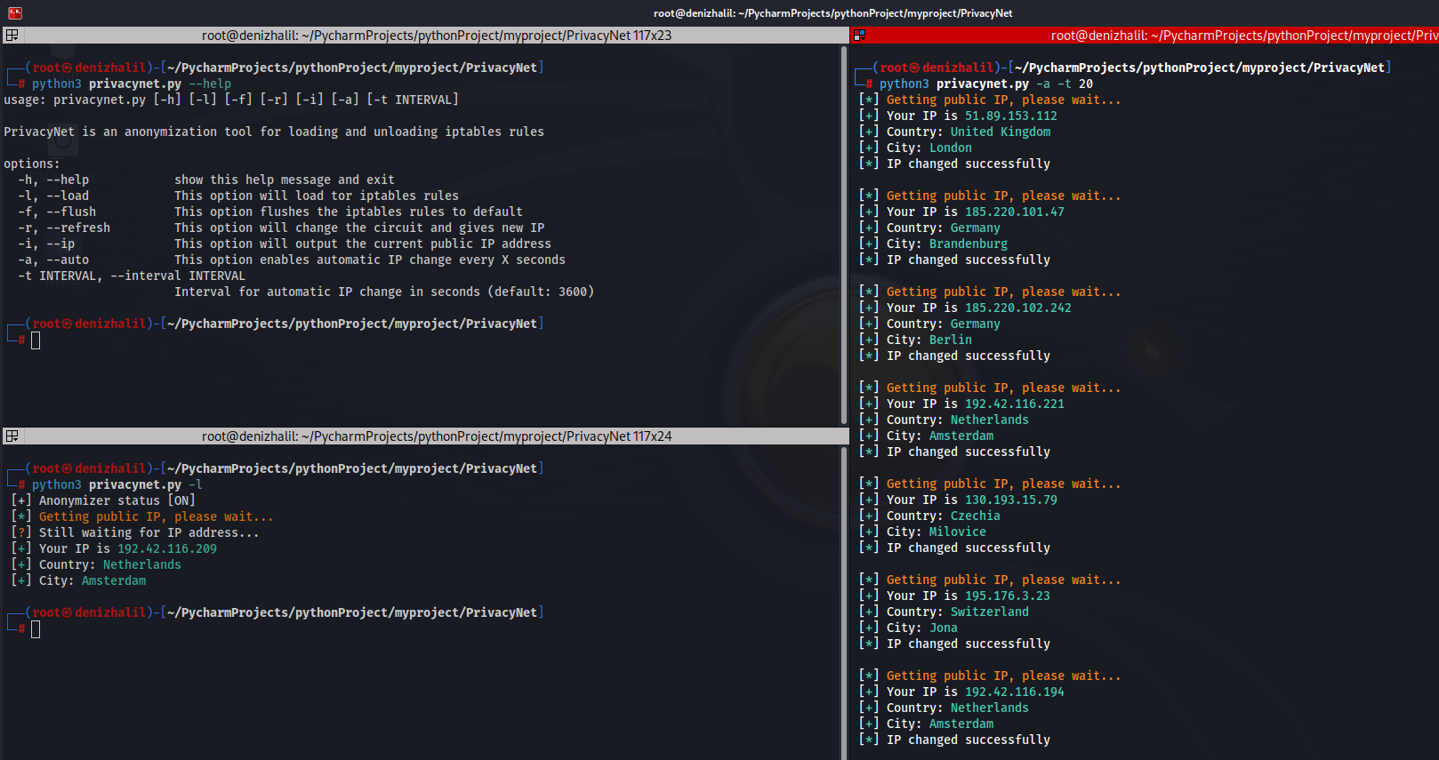This screenshot has width=1439, height=760.
Task: Click 'City: Berlin'
Action: [x=929, y=340]
